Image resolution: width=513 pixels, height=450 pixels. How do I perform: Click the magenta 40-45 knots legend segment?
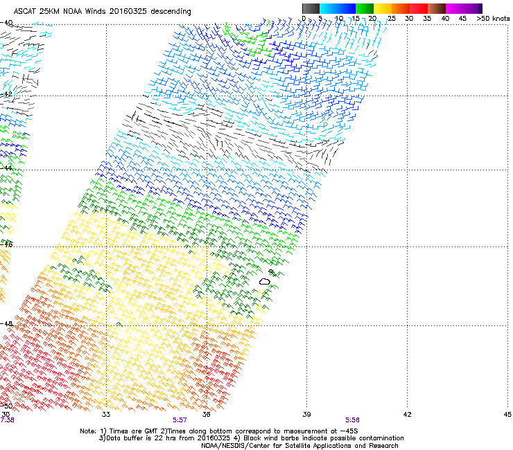tap(455, 8)
